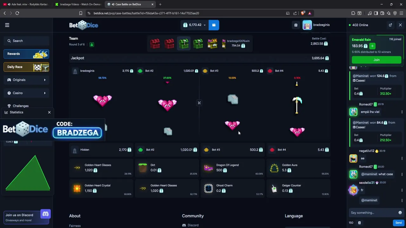Click the crossed swords versus icon

coord(199,103)
